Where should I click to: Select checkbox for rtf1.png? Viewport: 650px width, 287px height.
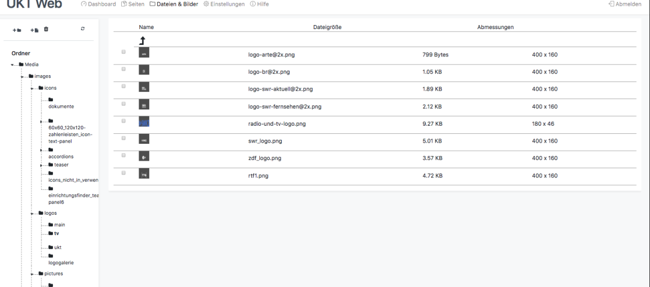tap(123, 173)
